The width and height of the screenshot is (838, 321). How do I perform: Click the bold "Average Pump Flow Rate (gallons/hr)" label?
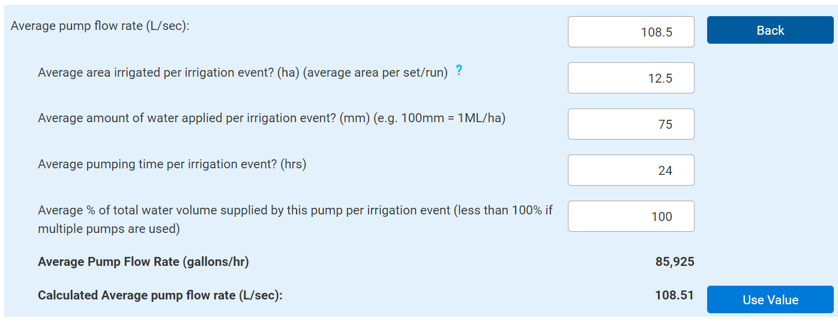(x=143, y=262)
